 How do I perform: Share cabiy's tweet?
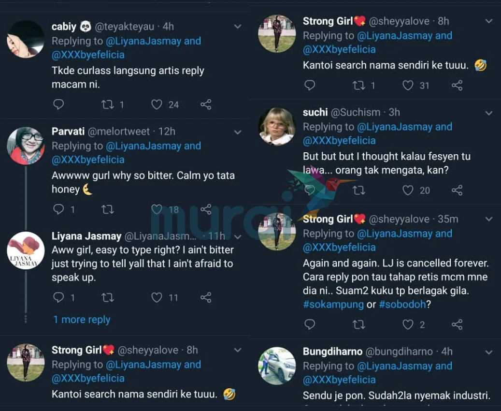(206, 104)
